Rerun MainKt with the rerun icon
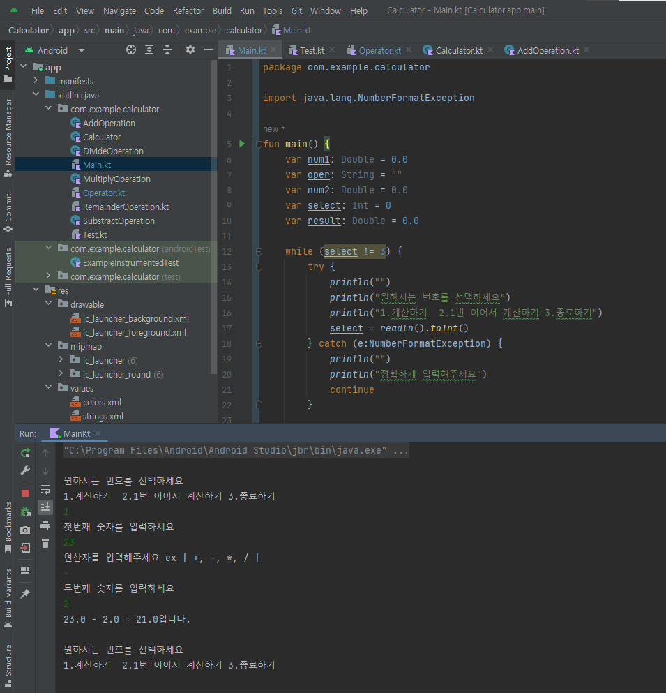The width and height of the screenshot is (666, 693). pos(26,452)
